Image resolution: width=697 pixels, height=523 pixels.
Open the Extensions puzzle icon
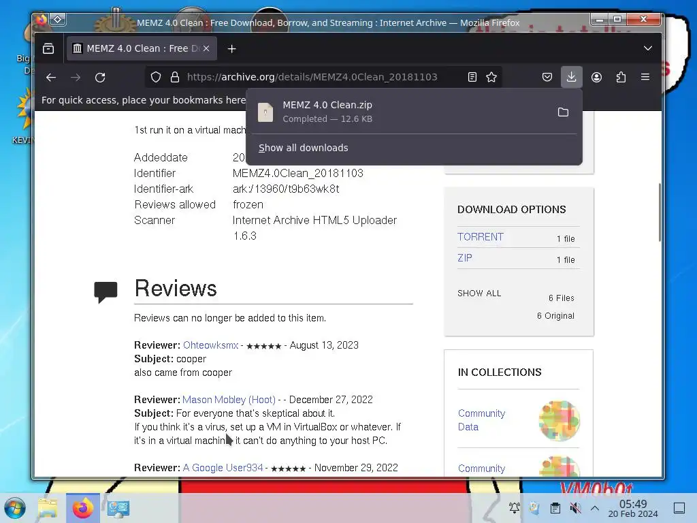[x=621, y=77]
